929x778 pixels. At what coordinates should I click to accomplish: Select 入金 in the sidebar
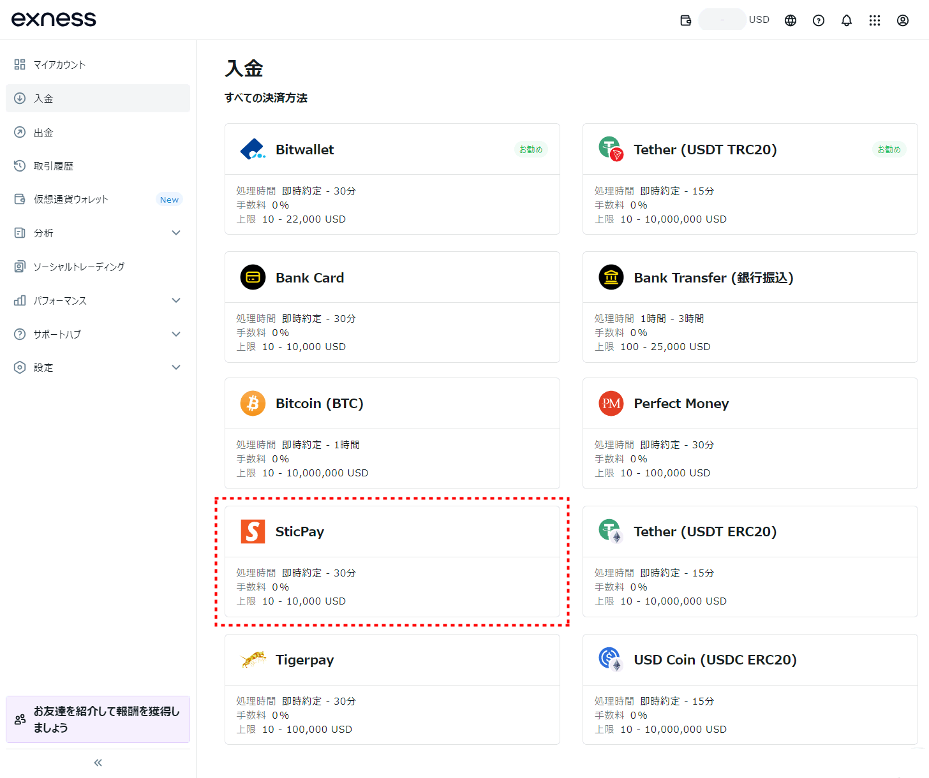click(x=98, y=98)
